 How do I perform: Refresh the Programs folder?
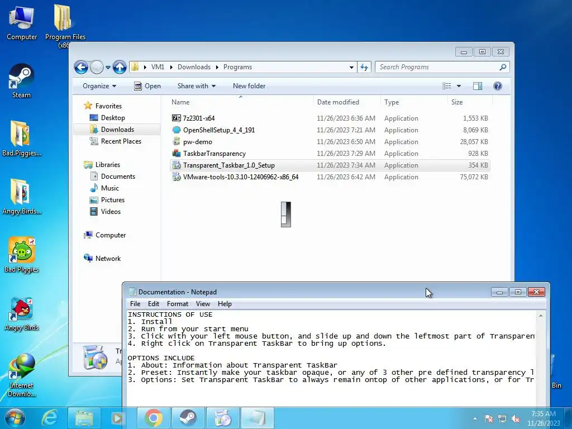[364, 67]
